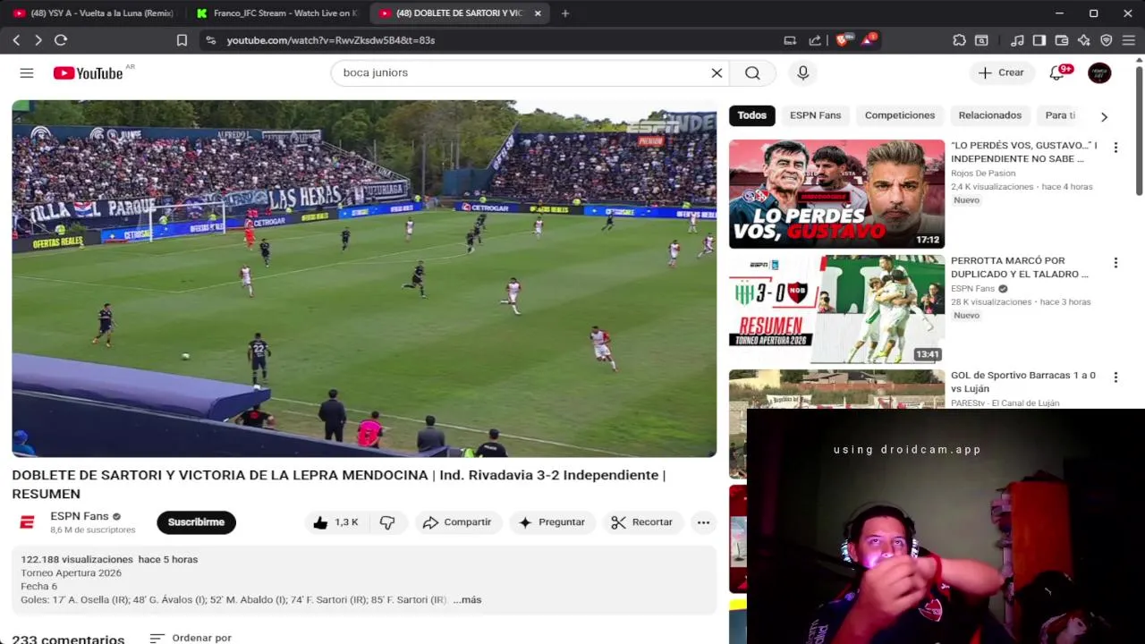
Task: Open Perrotta RESUMEN 3-0 video thumbnail
Action: (x=836, y=309)
